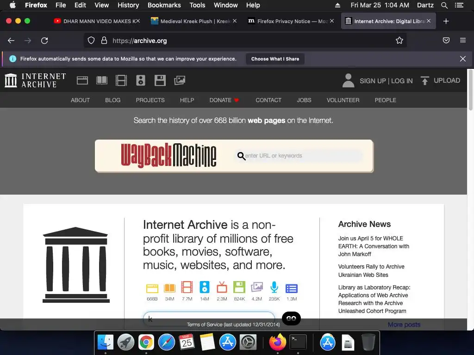Click the Internet Archive logo in header
The width and height of the screenshot is (474, 355).
tap(35, 80)
